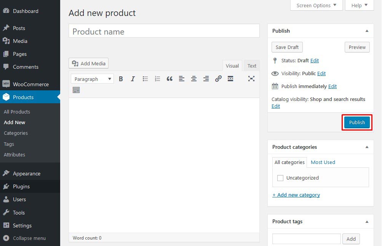Open the Screen Options dropdown
The width and height of the screenshot is (382, 246).
tap(316, 5)
